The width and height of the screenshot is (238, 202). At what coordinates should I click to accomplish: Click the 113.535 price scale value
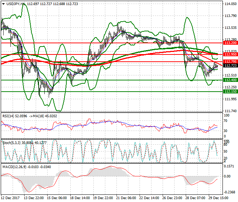click(230, 28)
